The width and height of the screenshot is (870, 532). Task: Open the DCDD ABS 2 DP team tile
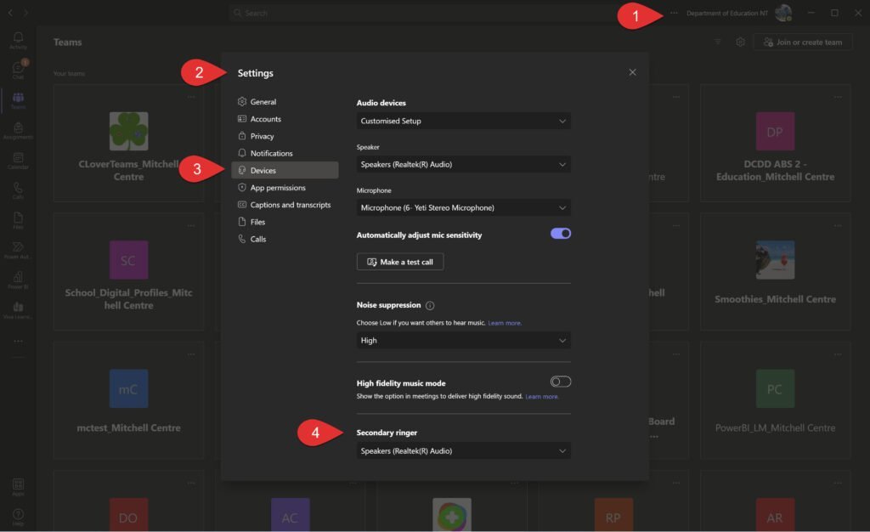point(775,131)
